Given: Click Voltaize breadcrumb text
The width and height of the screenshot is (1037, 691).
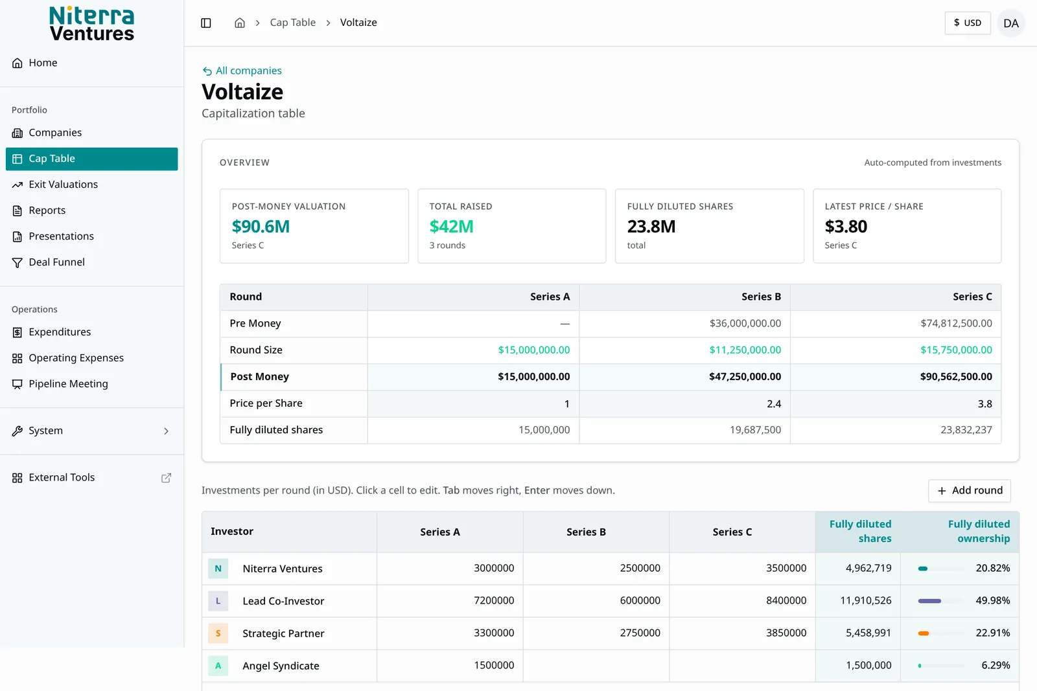Looking at the screenshot, I should coord(358,23).
